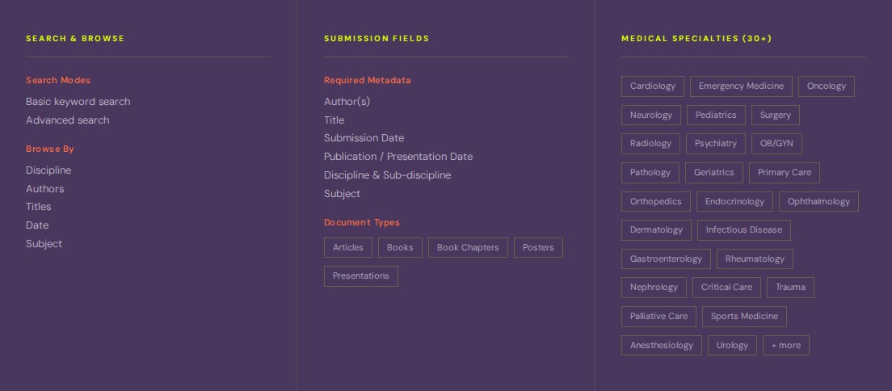Viewport: 892px width, 391px height.
Task: Click the Author(s) metadata field
Action: pyautogui.click(x=347, y=102)
